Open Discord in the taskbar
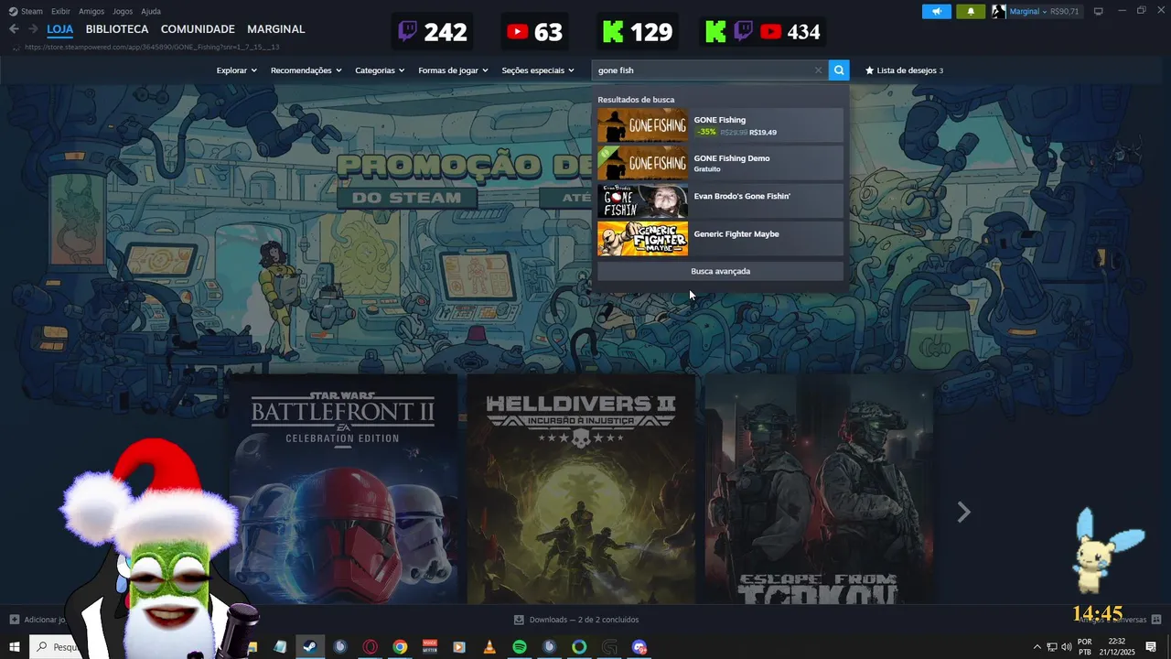The width and height of the screenshot is (1171, 659). click(639, 647)
